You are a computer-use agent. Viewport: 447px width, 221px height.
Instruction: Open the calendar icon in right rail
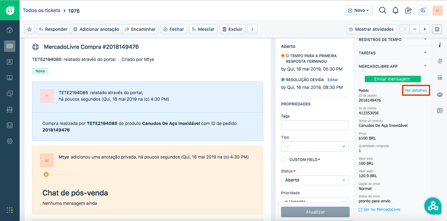pyautogui.click(x=440, y=77)
